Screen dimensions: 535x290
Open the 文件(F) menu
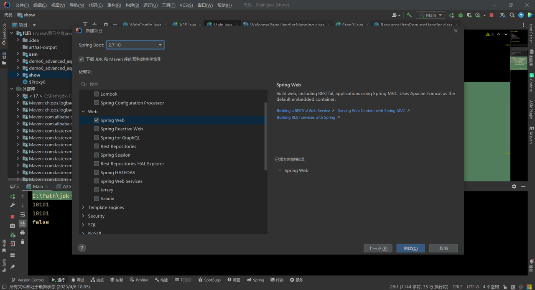click(22, 5)
